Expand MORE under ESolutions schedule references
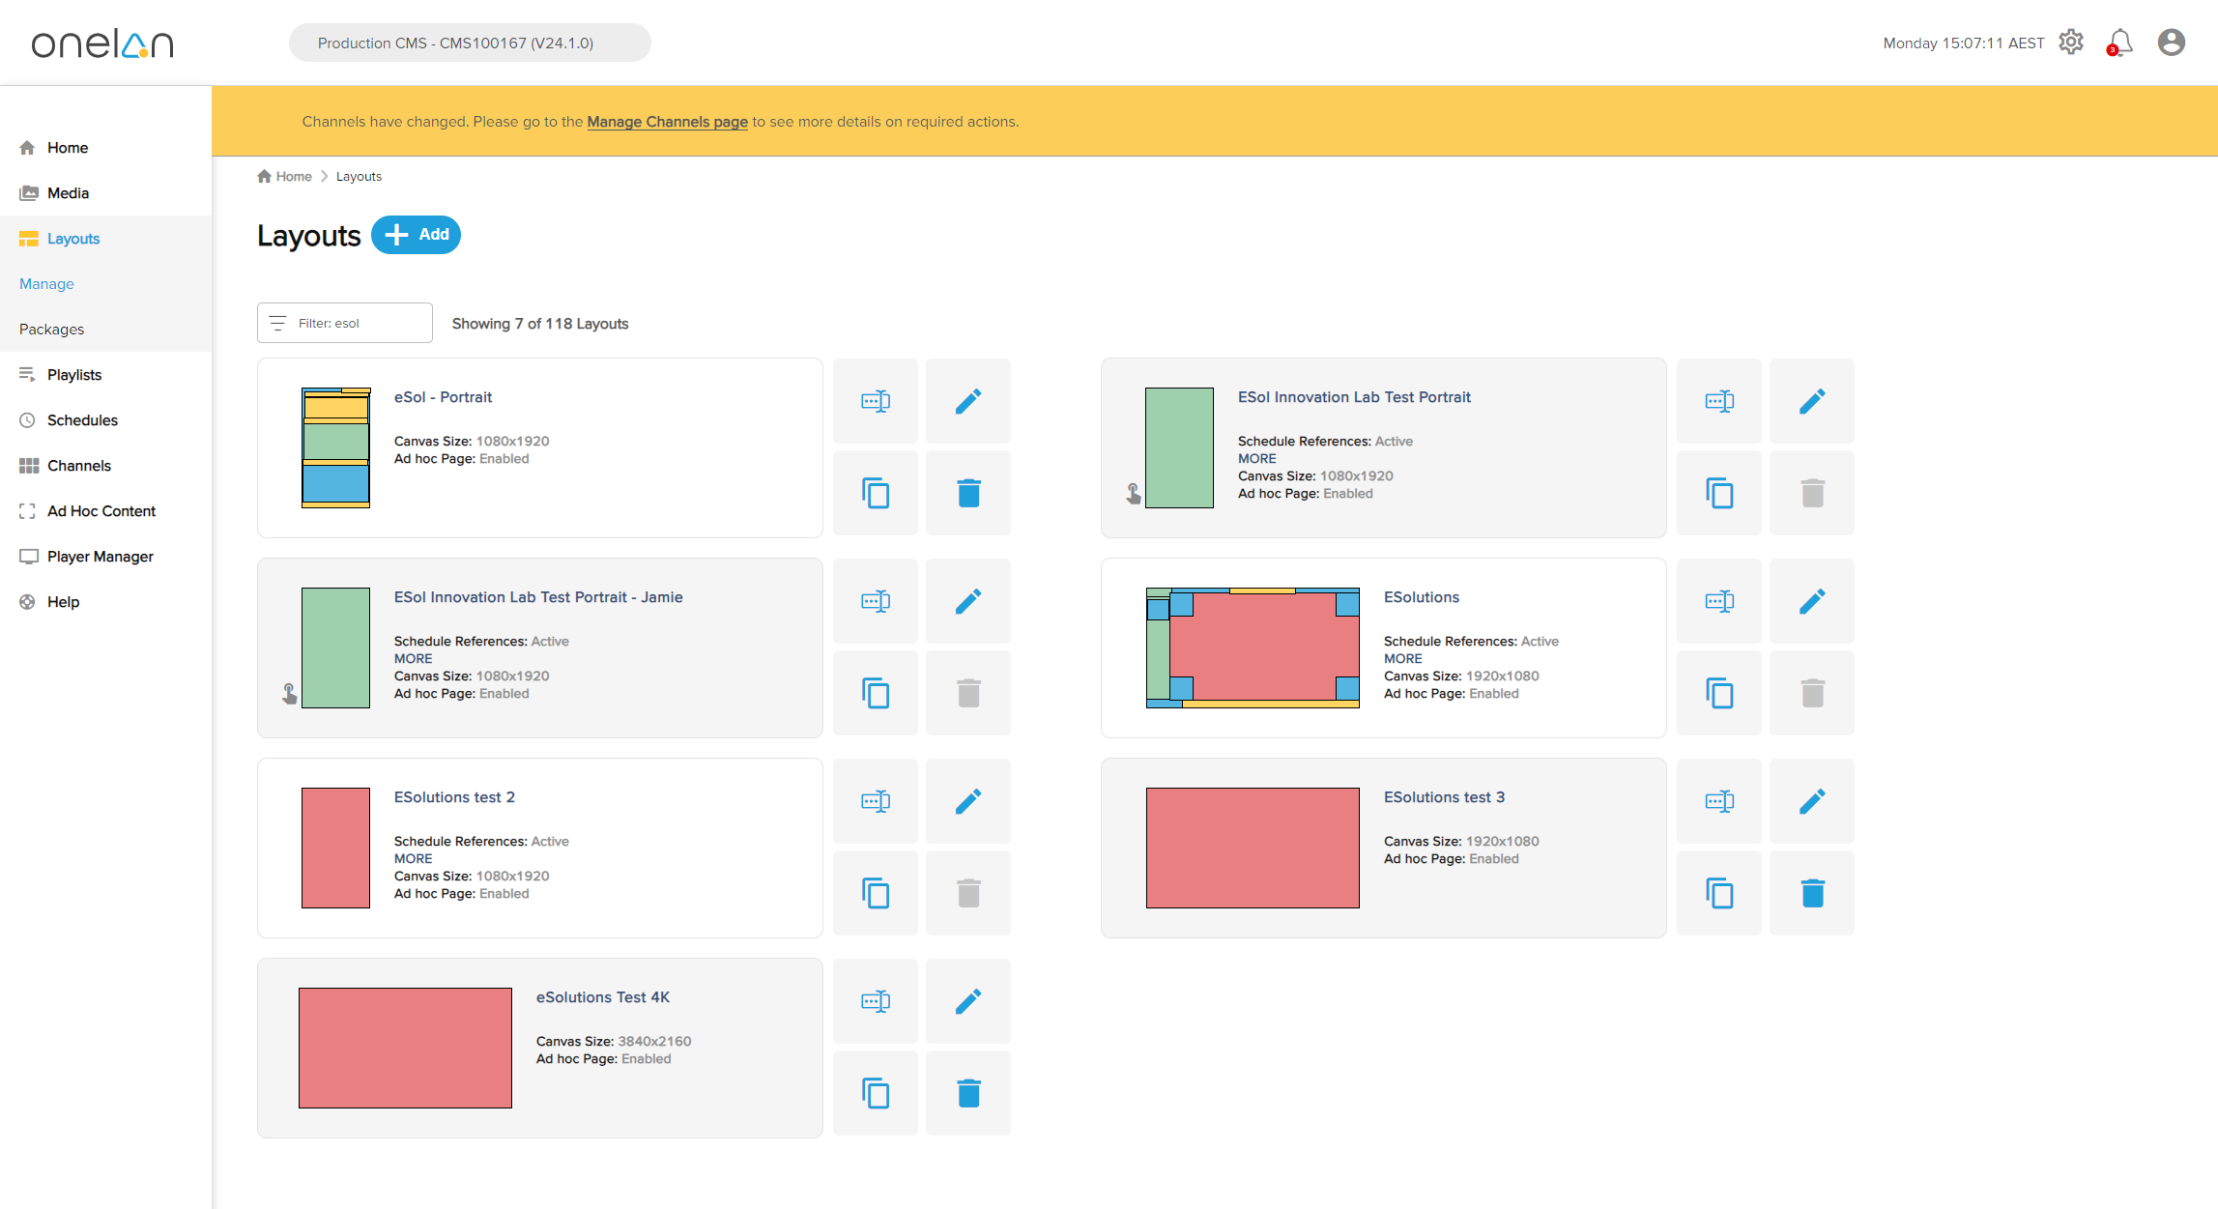The width and height of the screenshot is (2218, 1209). 1402,658
